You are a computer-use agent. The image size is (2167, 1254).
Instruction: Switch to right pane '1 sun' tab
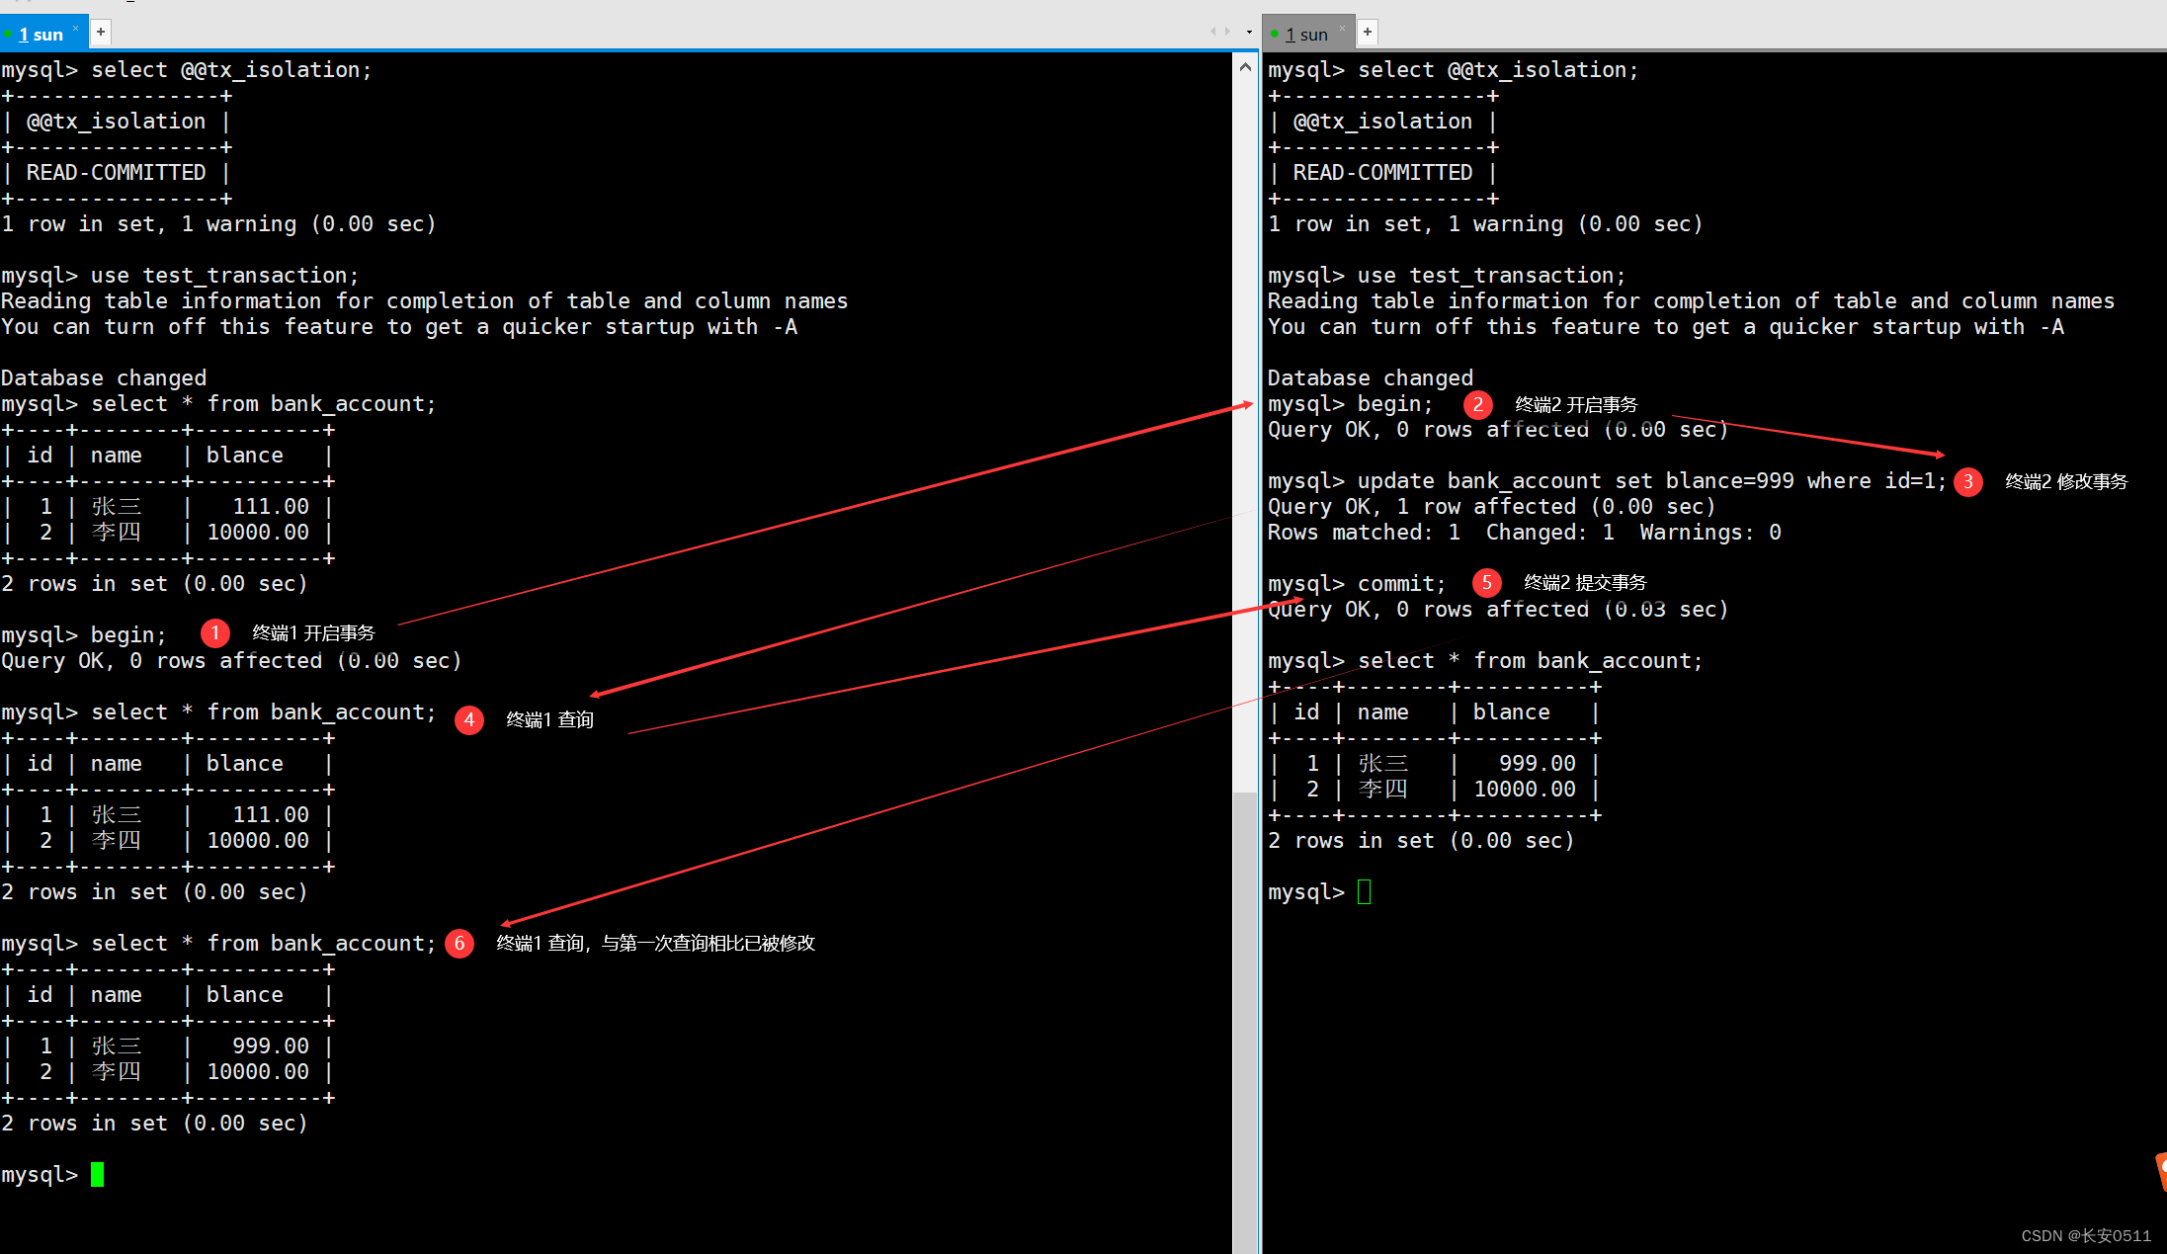[x=1306, y=34]
